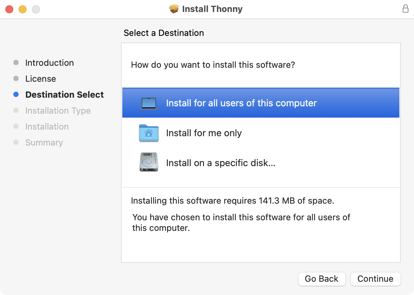414x295 pixels.
Task: Click the package icon beside Install Thonny
Action: pyautogui.click(x=174, y=9)
